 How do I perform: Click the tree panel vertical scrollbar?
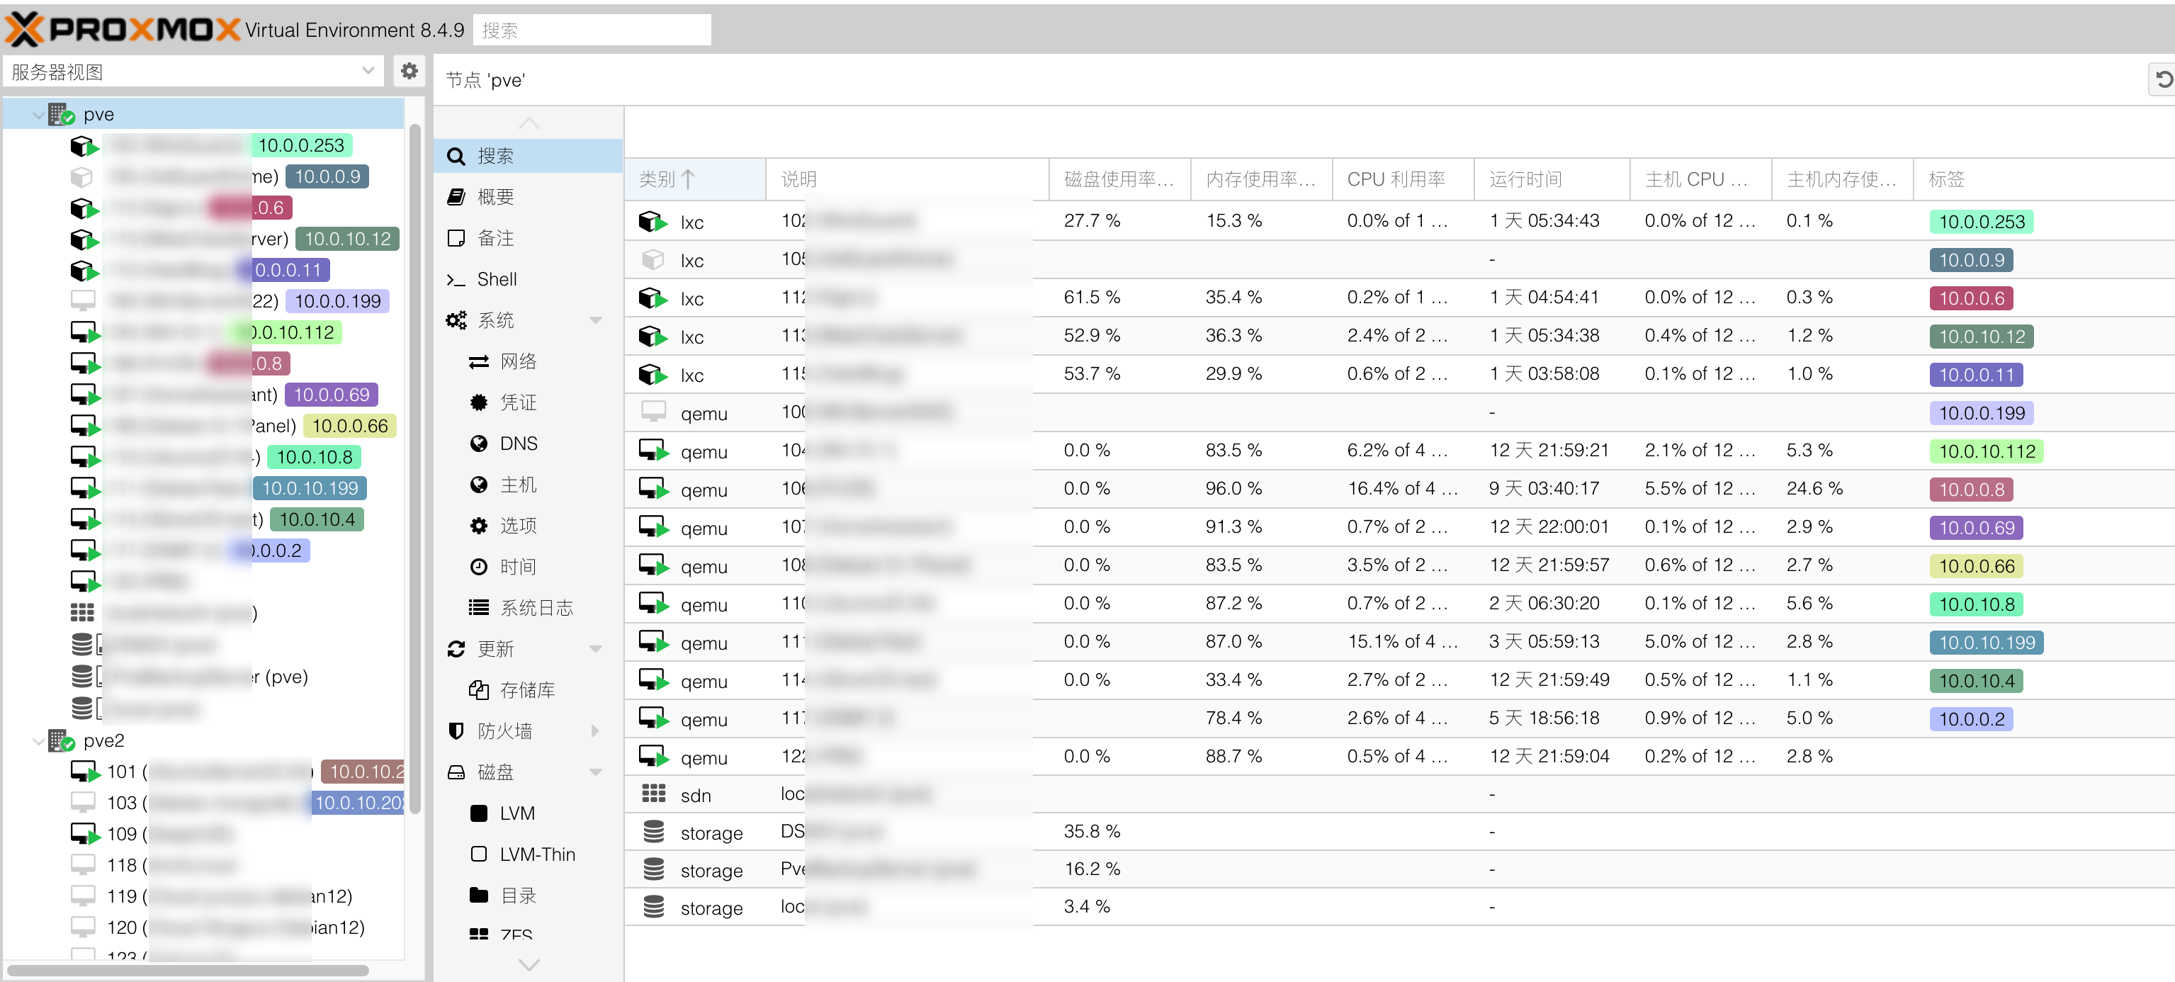414,468
